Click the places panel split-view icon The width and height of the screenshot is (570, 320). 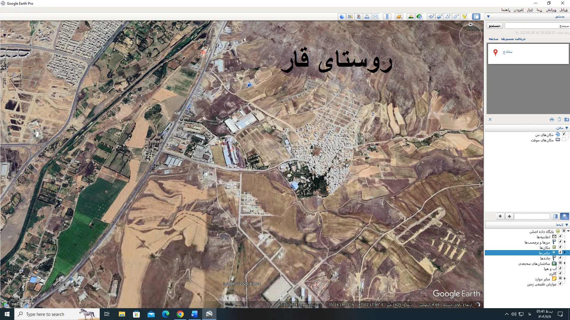555,216
